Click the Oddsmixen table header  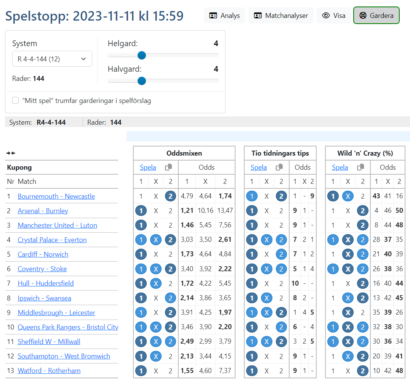pyautogui.click(x=184, y=153)
